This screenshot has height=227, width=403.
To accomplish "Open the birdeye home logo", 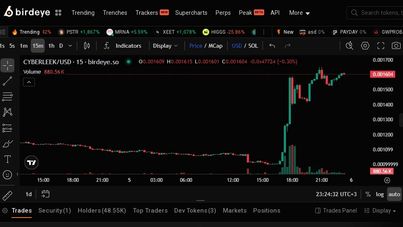I will pyautogui.click(x=27, y=12).
